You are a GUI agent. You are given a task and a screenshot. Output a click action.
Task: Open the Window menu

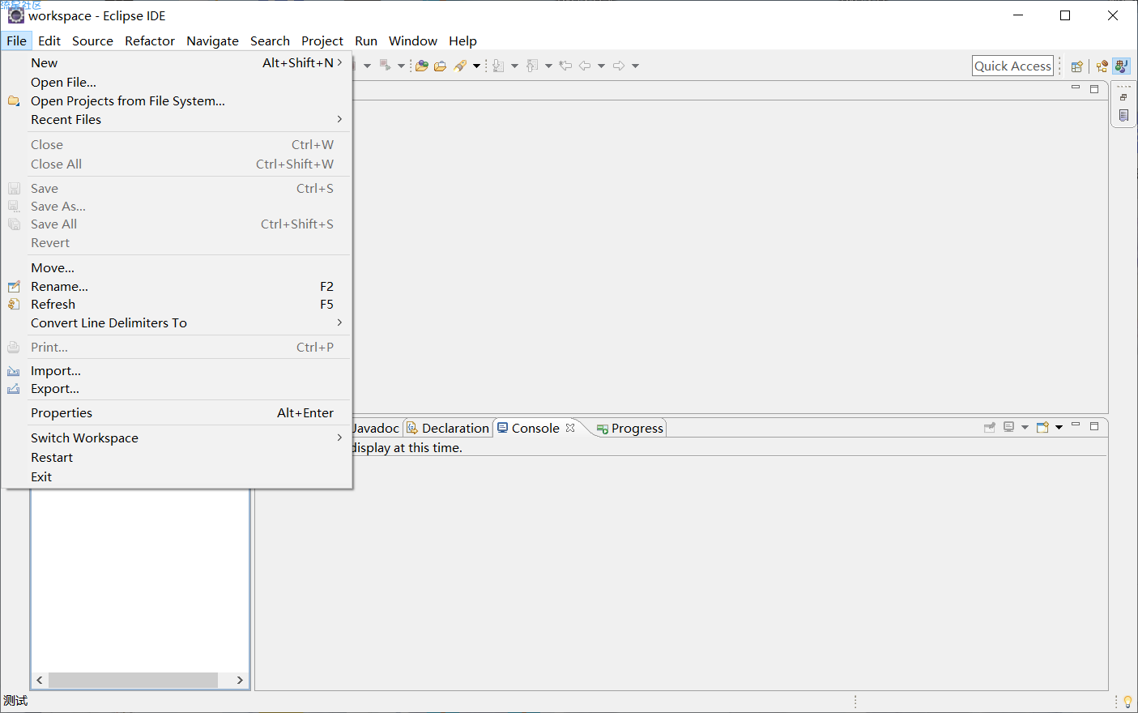point(413,41)
